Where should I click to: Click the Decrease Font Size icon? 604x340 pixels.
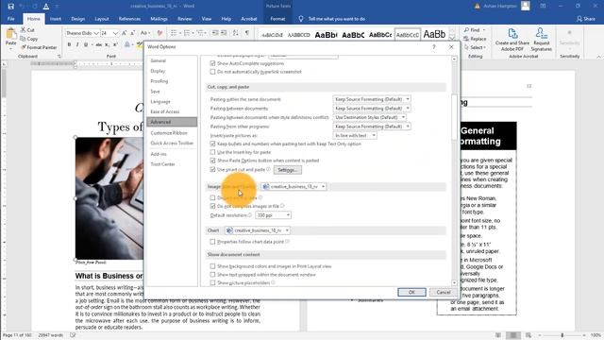coord(132,34)
